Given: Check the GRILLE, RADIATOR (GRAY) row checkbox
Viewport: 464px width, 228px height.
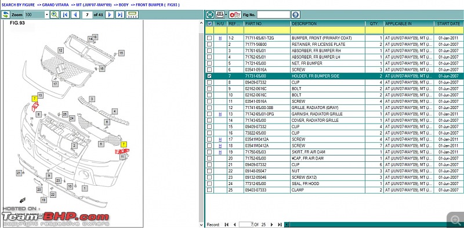Looking at the screenshot, I should pyautogui.click(x=209, y=108).
